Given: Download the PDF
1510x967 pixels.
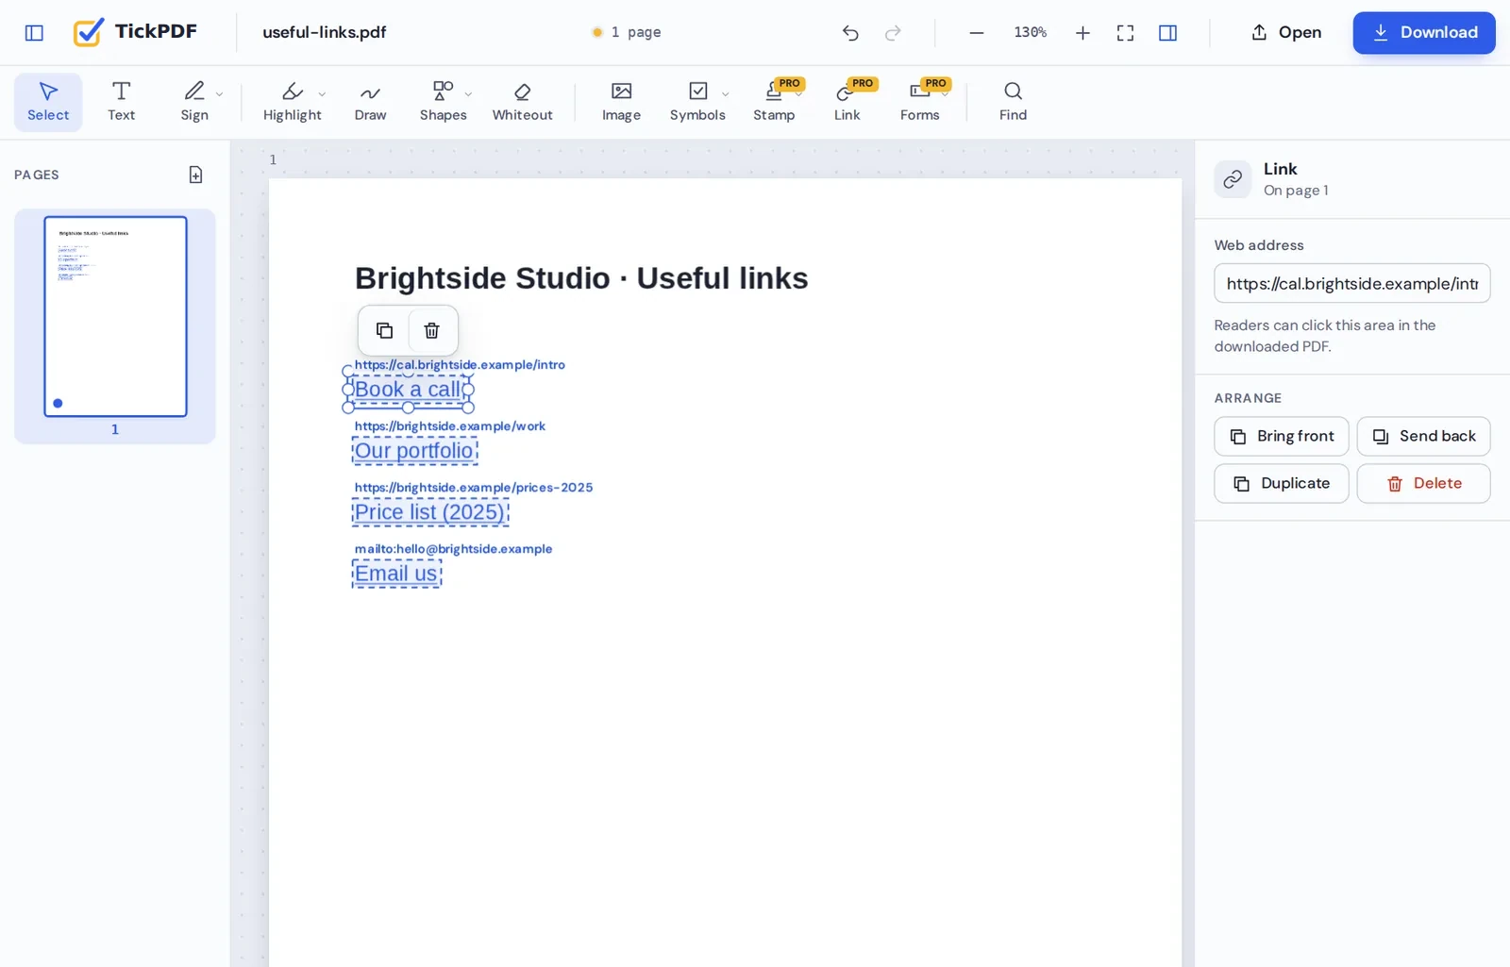Looking at the screenshot, I should 1424,32.
